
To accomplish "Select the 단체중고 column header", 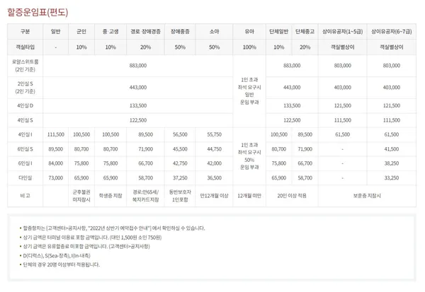I will 305,31.
